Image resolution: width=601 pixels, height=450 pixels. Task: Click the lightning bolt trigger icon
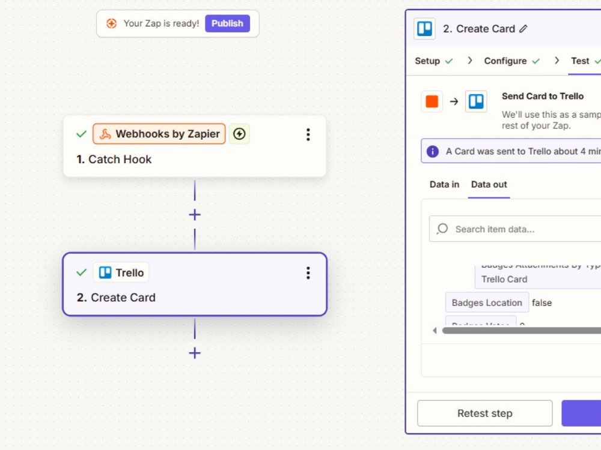(239, 134)
